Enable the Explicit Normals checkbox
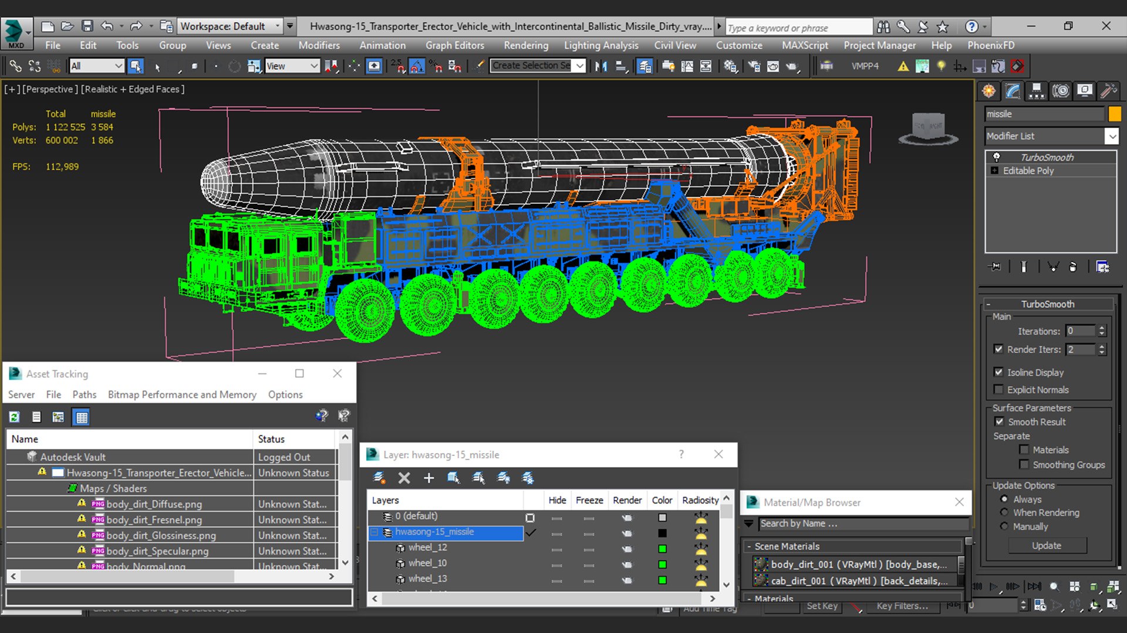The width and height of the screenshot is (1127, 633). (998, 390)
